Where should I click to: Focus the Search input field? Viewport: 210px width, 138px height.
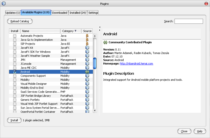point(189,21)
